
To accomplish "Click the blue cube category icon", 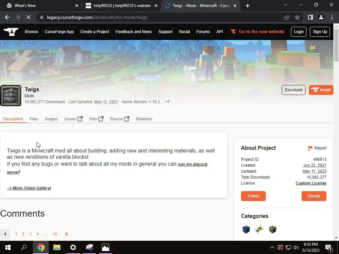I will pyautogui.click(x=246, y=230).
